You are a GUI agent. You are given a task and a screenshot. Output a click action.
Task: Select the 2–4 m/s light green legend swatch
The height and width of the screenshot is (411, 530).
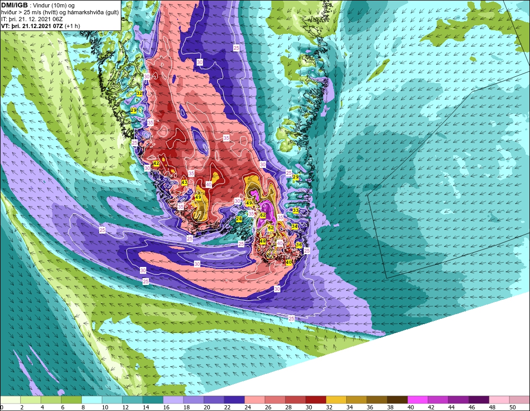pos(30,400)
